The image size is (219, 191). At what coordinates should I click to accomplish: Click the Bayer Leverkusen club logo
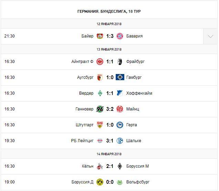(x=100, y=36)
